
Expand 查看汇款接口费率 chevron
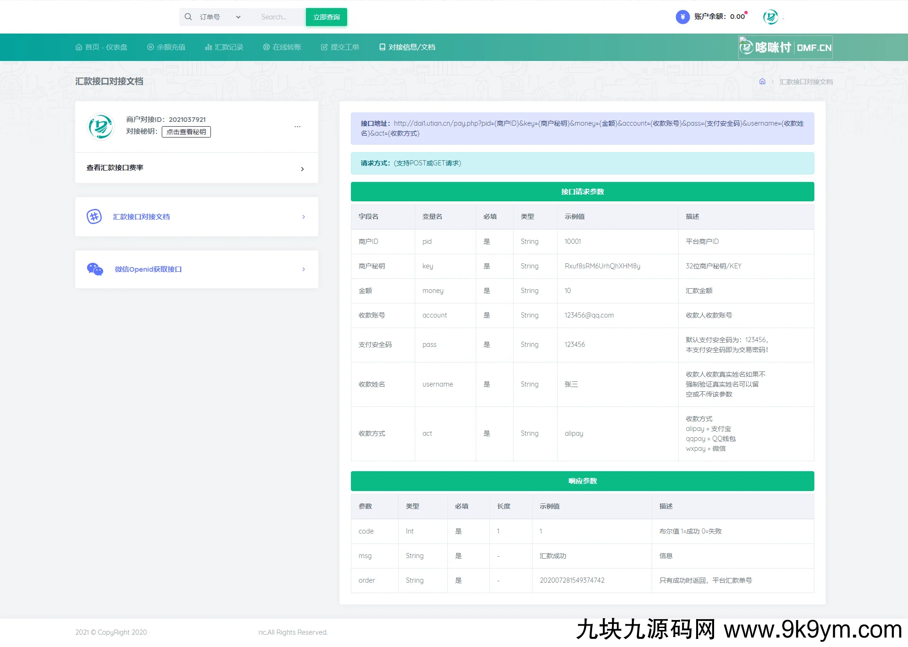point(302,169)
